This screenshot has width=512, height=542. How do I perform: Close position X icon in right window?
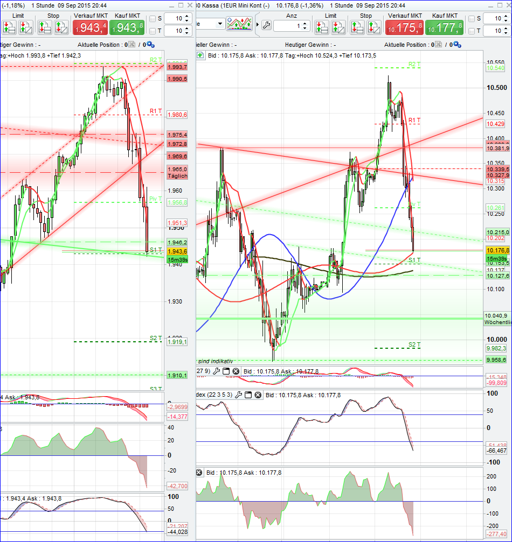[438, 44]
